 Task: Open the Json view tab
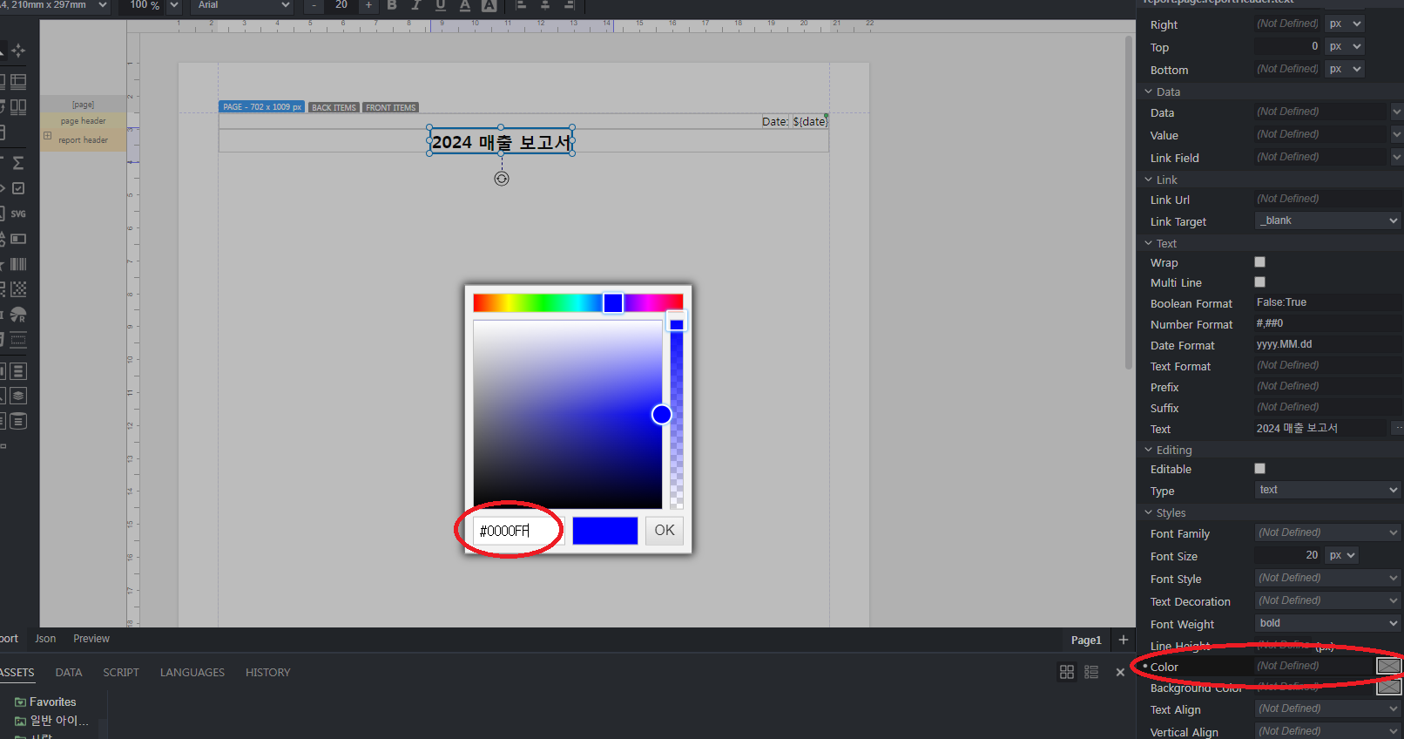[45, 639]
